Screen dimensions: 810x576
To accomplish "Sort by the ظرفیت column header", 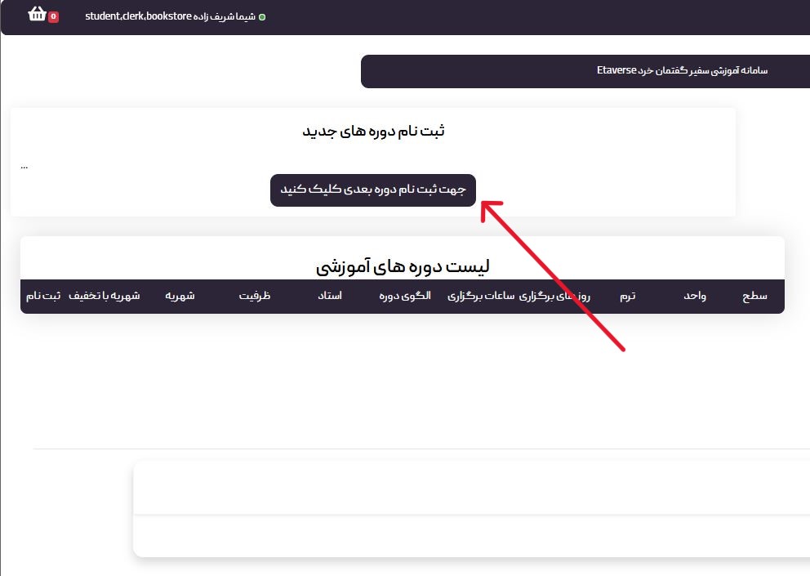I will [255, 297].
